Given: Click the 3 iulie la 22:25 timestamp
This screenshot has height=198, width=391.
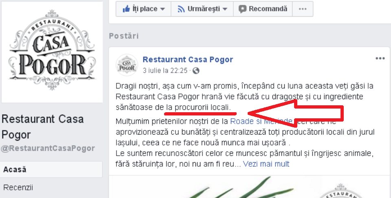Looking at the screenshot, I should click(165, 71).
